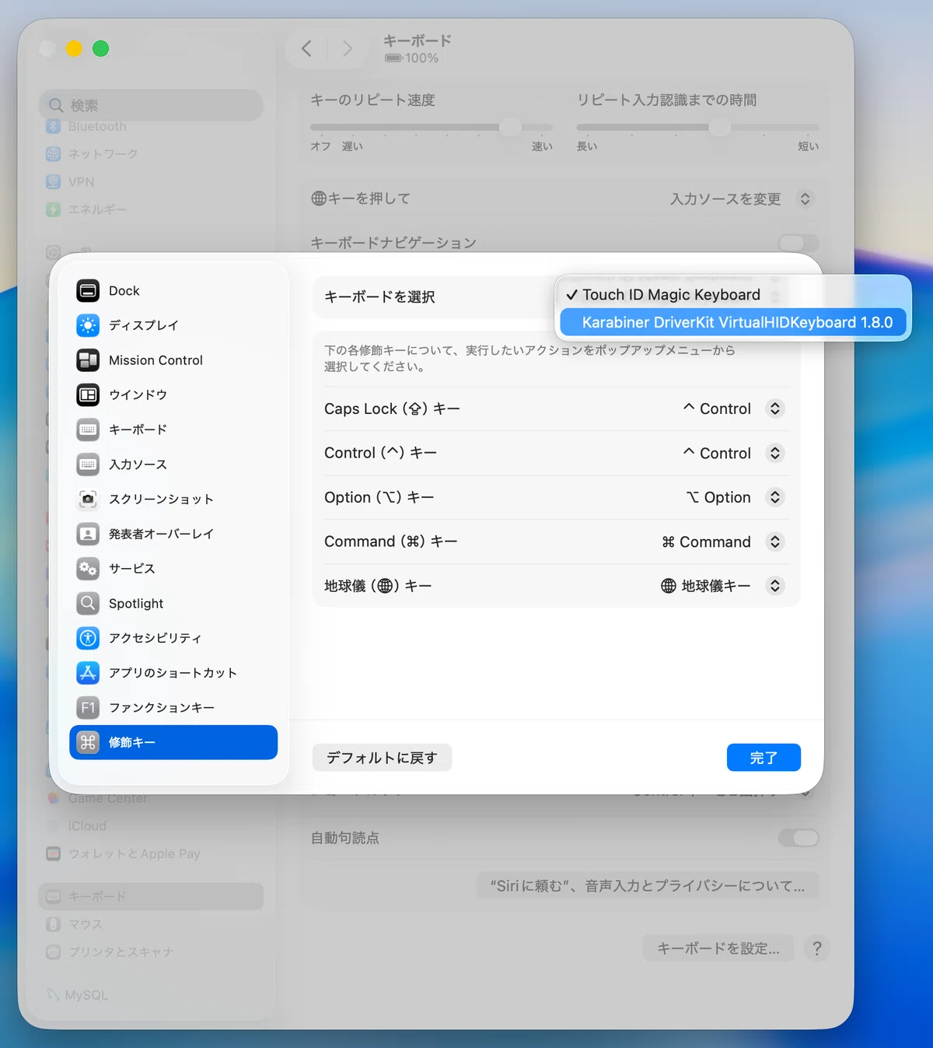Select ファンクションキー text in the list
The image size is (933, 1048).
[162, 707]
